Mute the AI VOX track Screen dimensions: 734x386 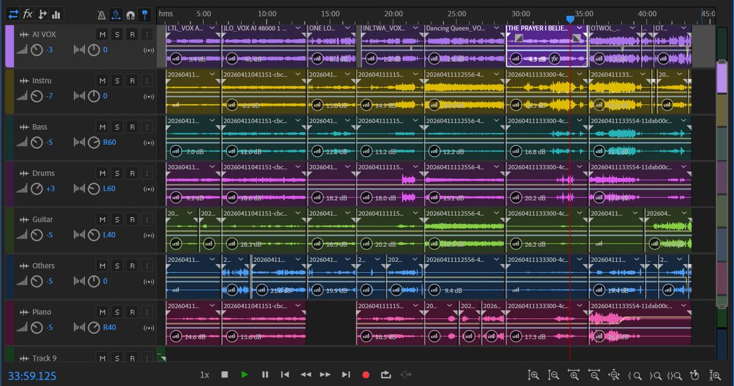click(x=102, y=34)
